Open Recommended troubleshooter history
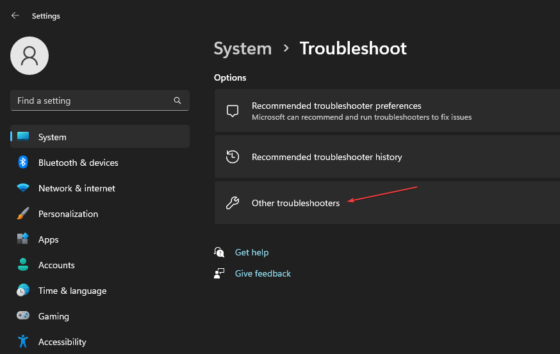560x354 pixels. point(387,157)
